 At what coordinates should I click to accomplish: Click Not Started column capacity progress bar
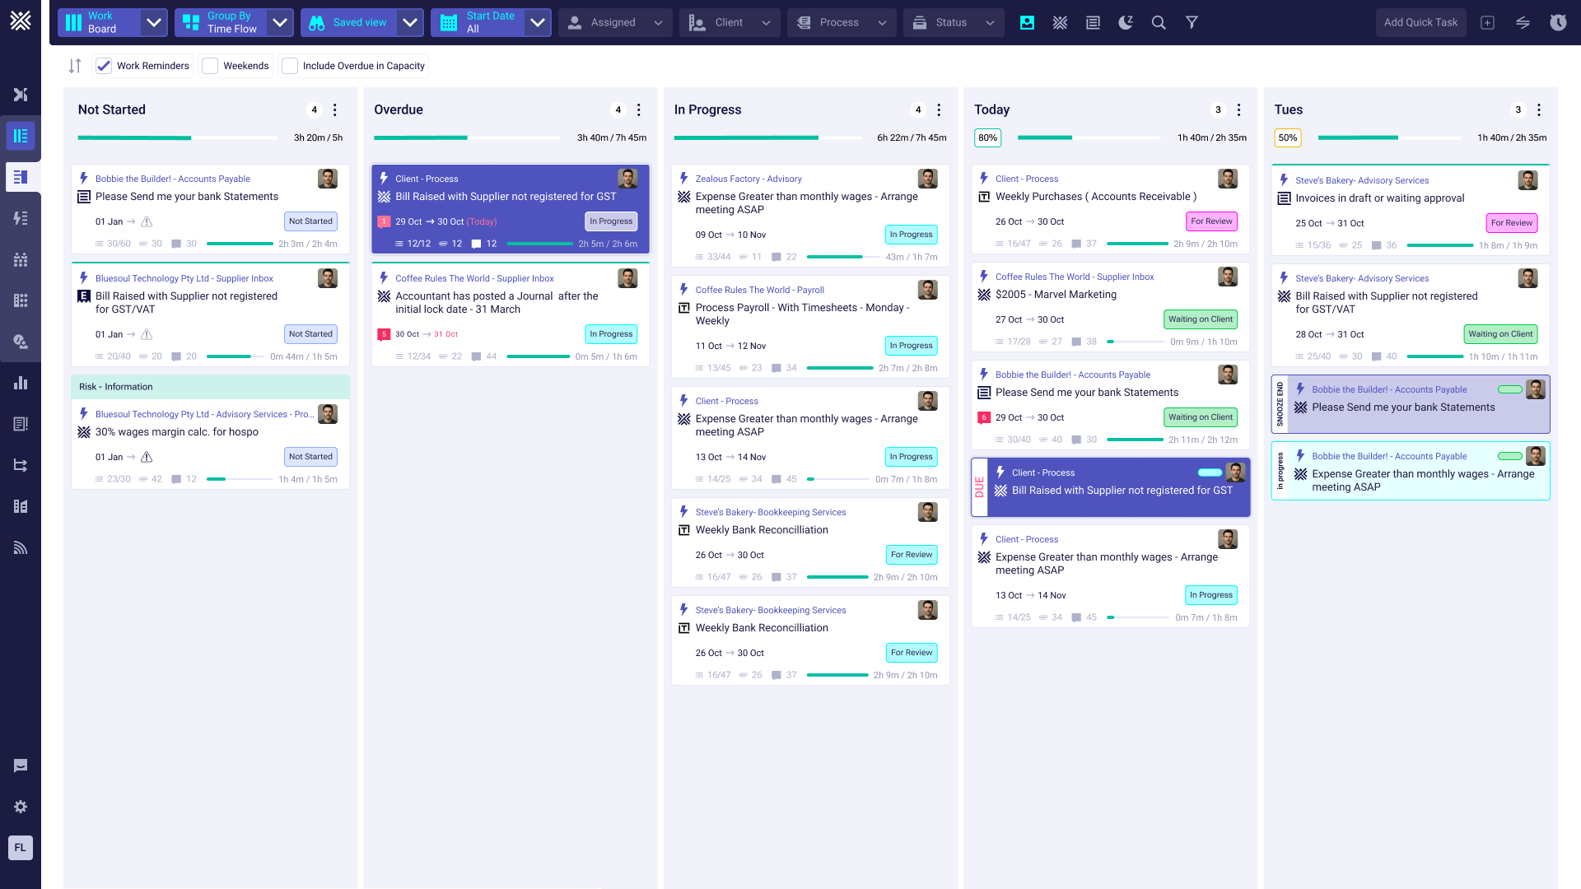click(x=177, y=137)
